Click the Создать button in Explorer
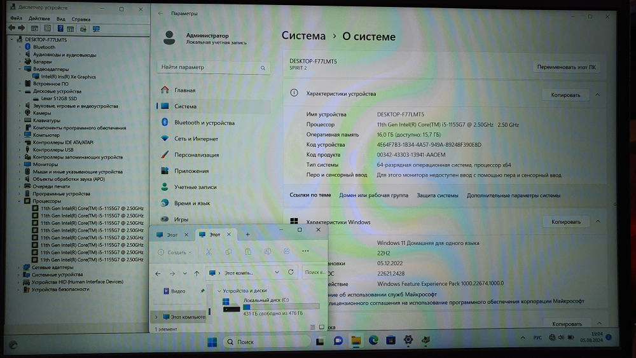636x358 pixels. pyautogui.click(x=174, y=252)
